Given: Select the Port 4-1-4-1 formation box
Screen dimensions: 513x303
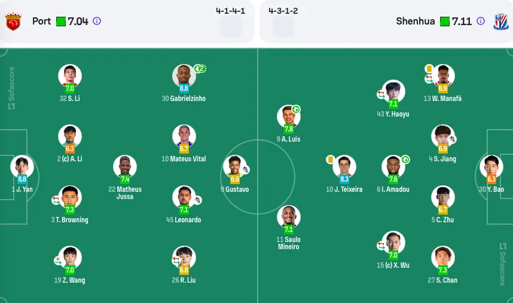Looking at the screenshot, I should [231, 21].
